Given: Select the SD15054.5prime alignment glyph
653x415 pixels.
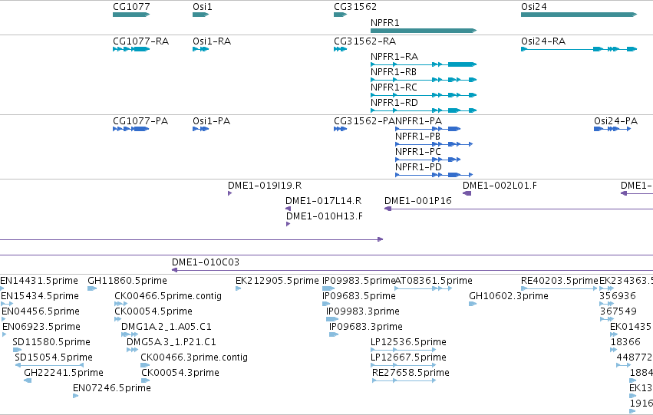Looking at the screenshot, I should pyautogui.click(x=50, y=365).
